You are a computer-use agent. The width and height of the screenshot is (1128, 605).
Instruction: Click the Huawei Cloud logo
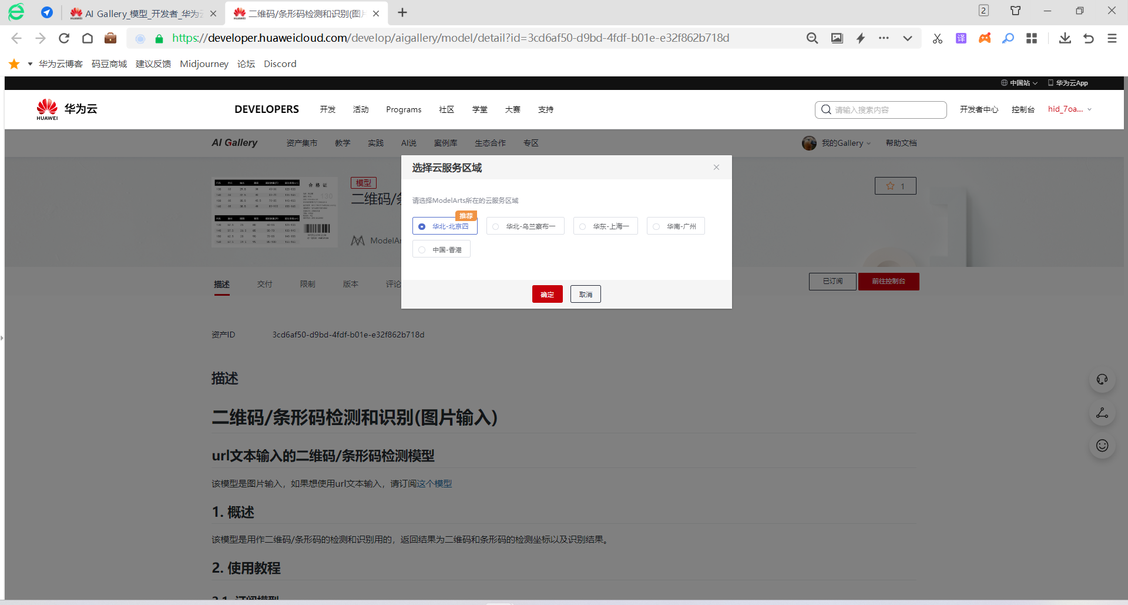pyautogui.click(x=66, y=109)
